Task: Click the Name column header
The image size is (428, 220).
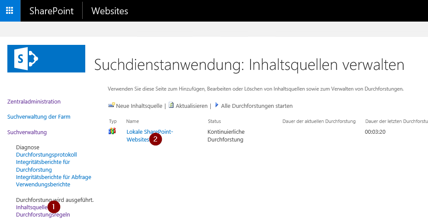Action: [x=132, y=121]
